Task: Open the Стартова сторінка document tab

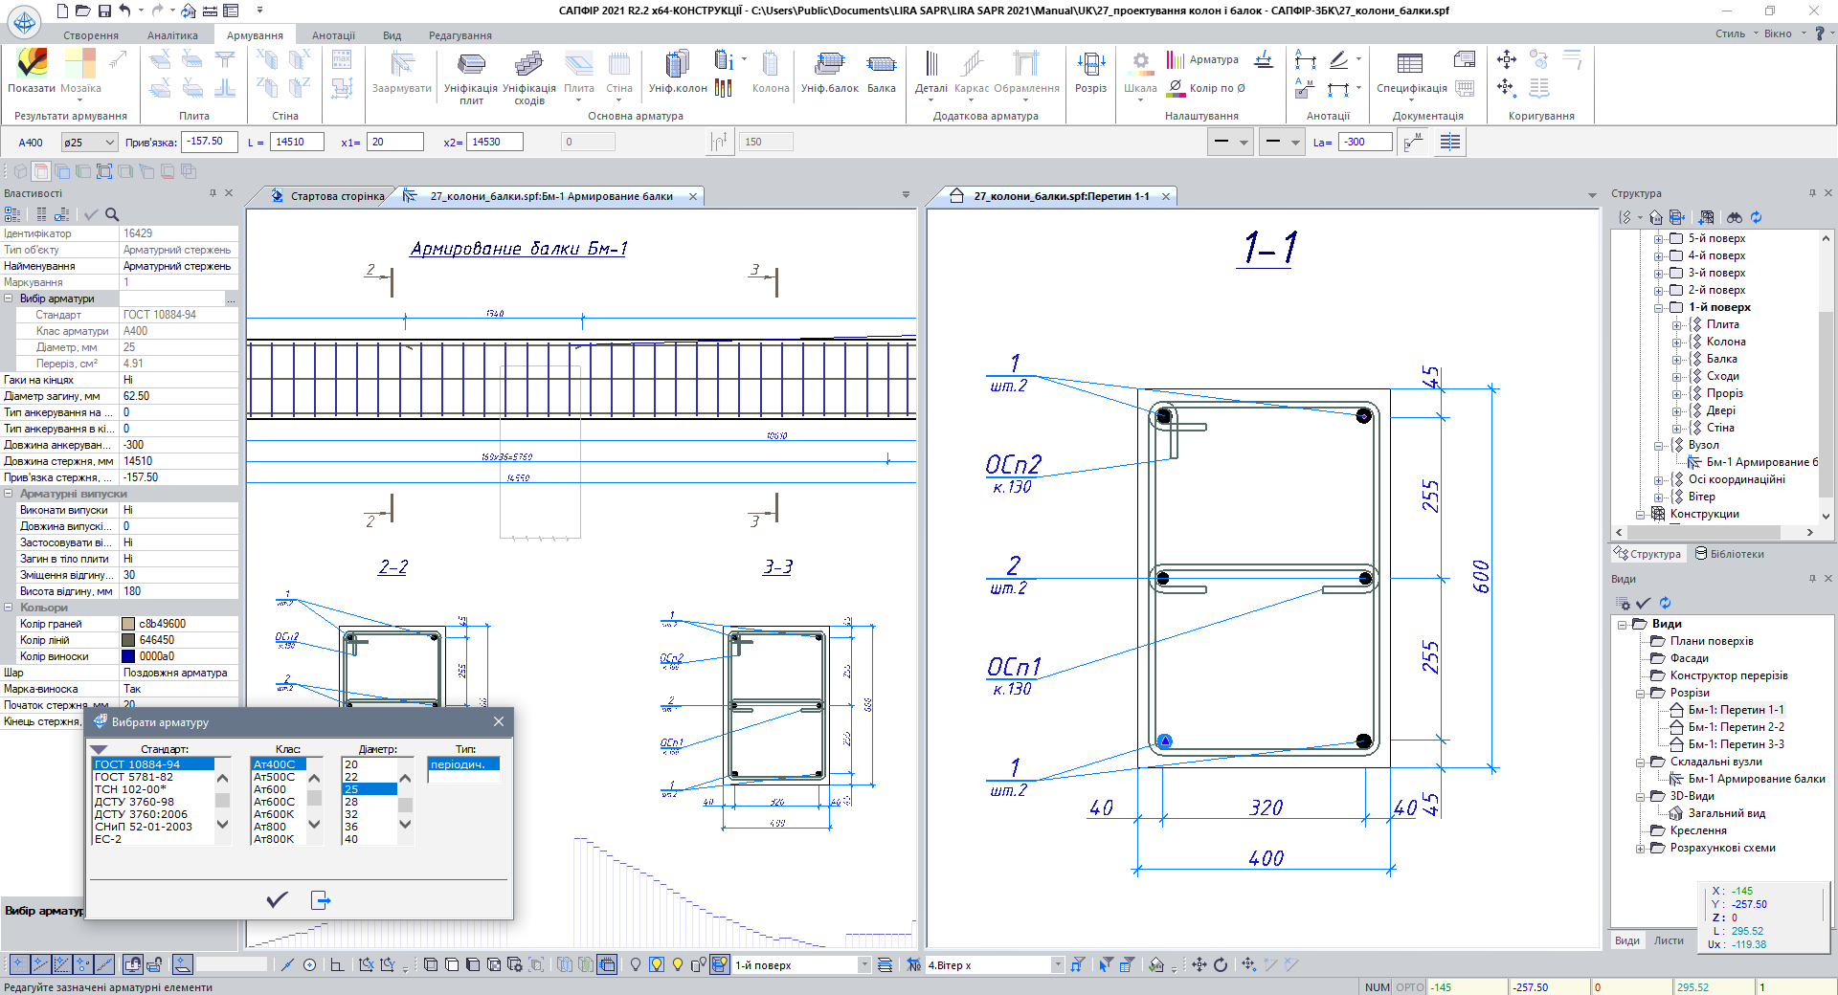Action: [x=336, y=196]
